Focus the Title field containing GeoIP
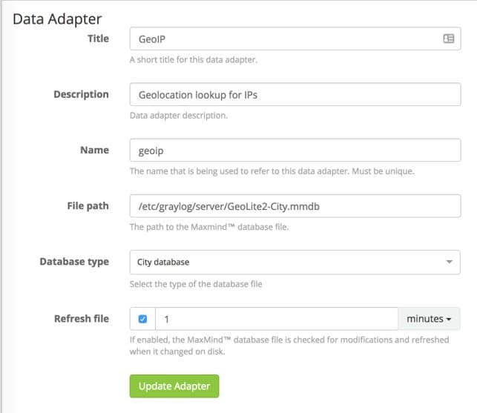Viewport: 477px width, 413px height. pos(282,39)
